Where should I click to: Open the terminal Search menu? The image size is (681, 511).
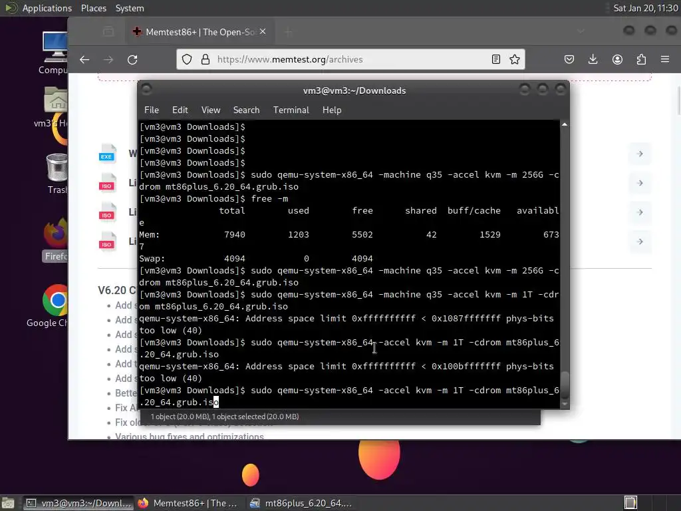click(246, 110)
